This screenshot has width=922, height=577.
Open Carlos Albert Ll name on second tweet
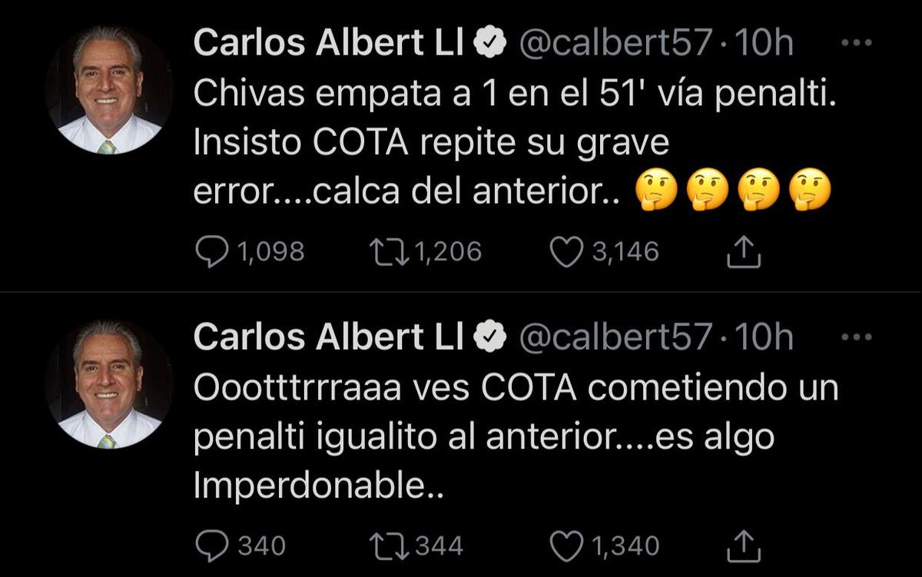[329, 337]
